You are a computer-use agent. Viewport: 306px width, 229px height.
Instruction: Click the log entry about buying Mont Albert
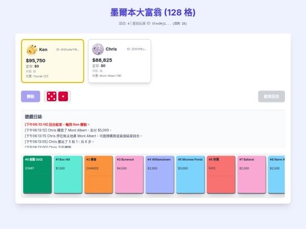[68, 130]
